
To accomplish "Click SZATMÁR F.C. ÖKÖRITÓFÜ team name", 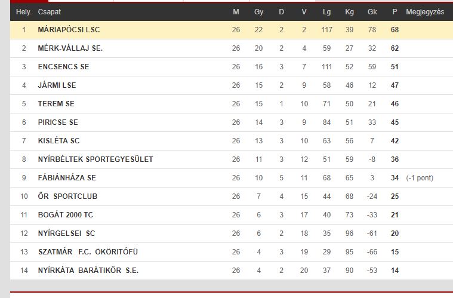I will (x=88, y=252).
